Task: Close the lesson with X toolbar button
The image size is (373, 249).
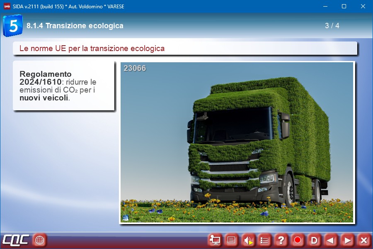Action: coord(363,240)
